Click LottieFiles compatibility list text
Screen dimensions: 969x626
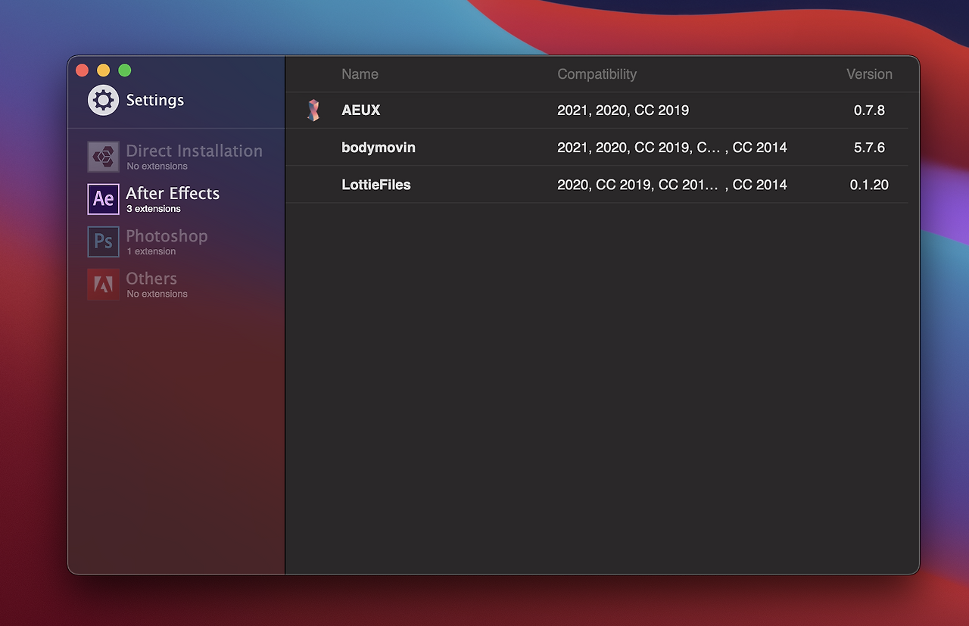(672, 185)
